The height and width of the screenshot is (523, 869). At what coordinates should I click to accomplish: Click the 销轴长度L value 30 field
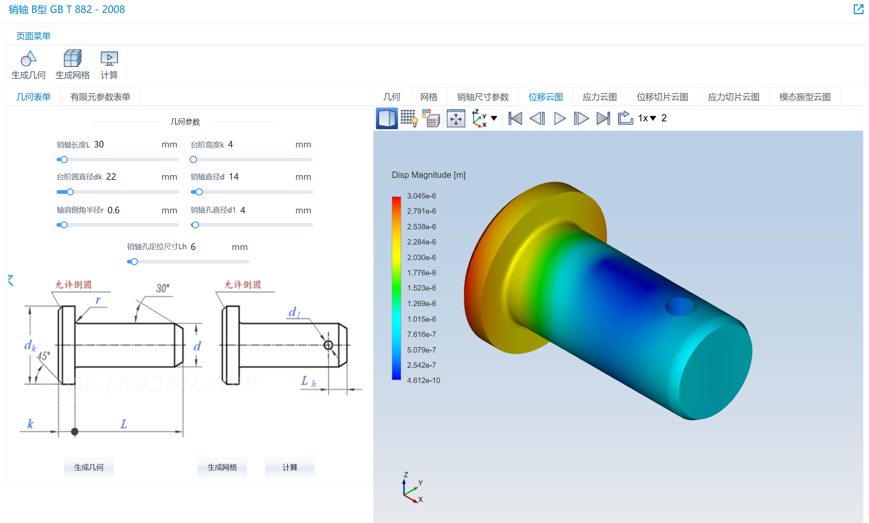tap(126, 144)
